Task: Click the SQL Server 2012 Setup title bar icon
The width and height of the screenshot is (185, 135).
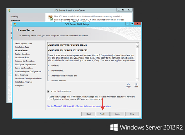Action: click(x=15, y=24)
